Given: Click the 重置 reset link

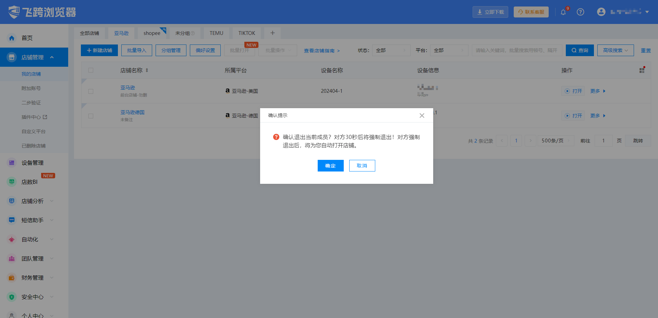Looking at the screenshot, I should (646, 51).
